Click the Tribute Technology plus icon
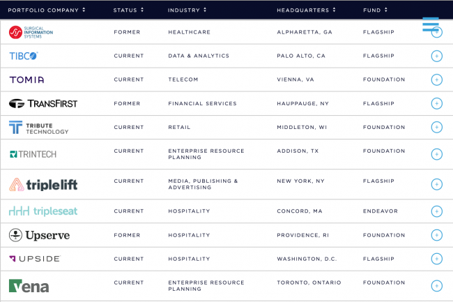The height and width of the screenshot is (302, 453). (x=436, y=127)
